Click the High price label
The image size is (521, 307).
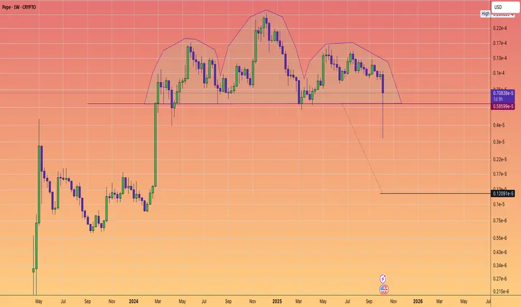(485, 13)
